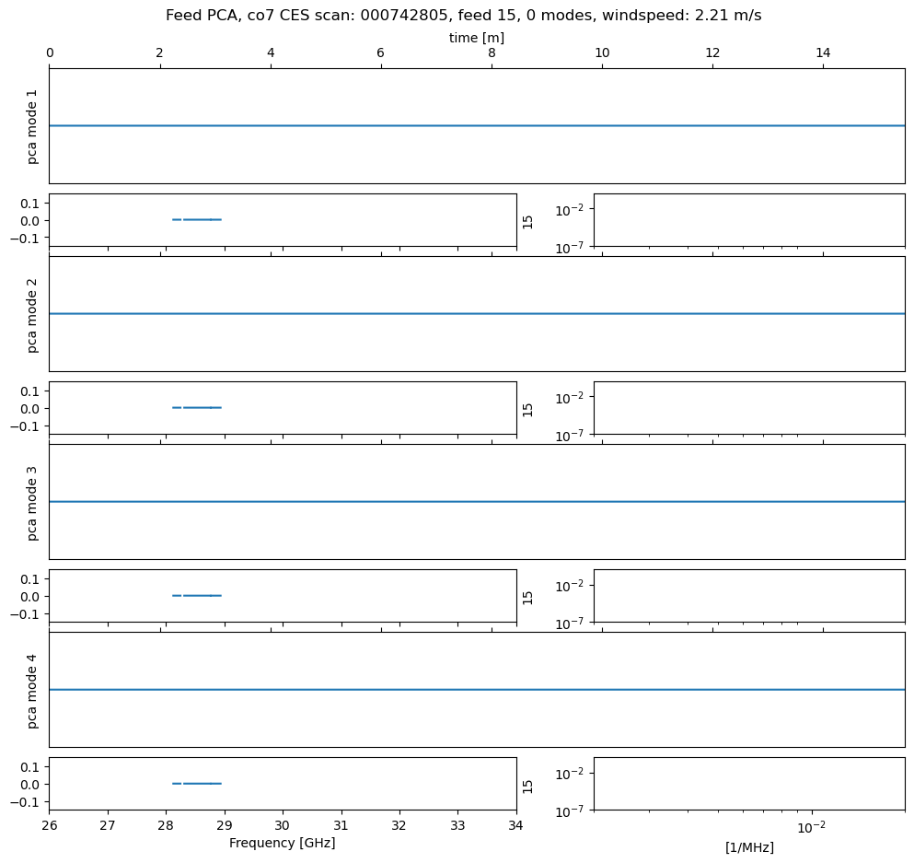Click the blue time series line in pca mode 3 panel

(x=477, y=501)
